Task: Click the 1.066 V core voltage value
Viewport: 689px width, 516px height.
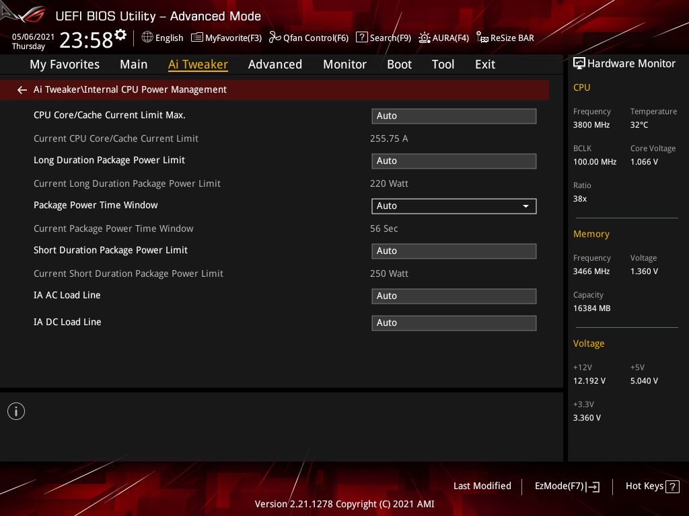Action: click(x=644, y=161)
